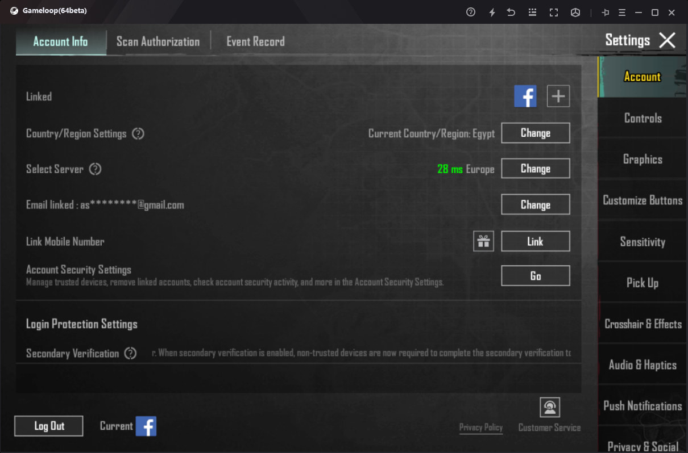Open Graphics settings category
Viewport: 688px width, 453px height.
pos(643,160)
